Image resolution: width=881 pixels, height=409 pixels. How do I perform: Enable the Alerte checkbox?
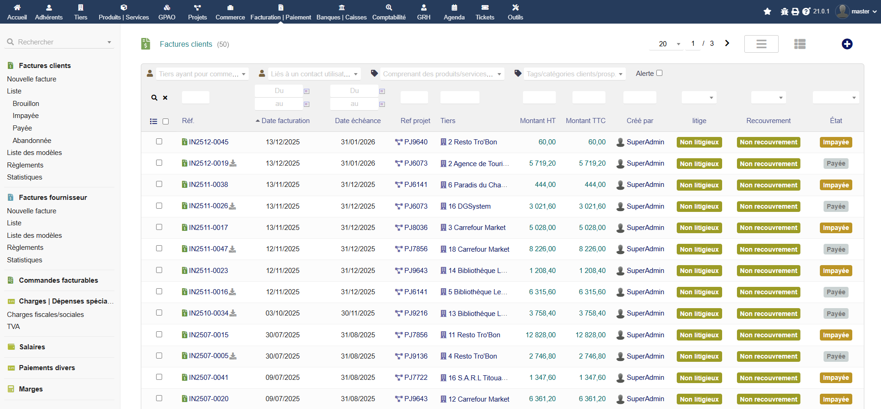(659, 73)
